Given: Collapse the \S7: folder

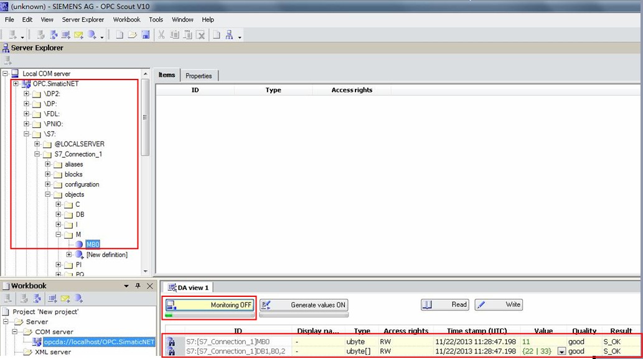Looking at the screenshot, I should point(26,134).
